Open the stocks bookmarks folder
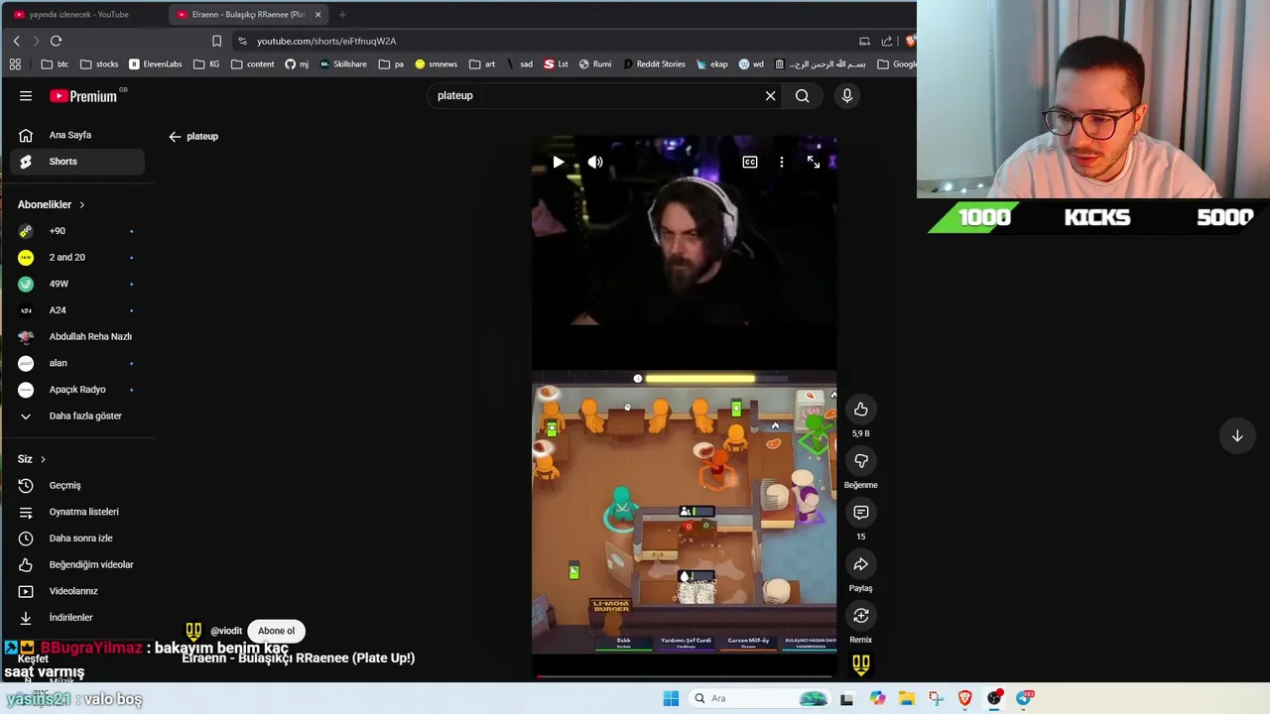The height and width of the screenshot is (714, 1270). tap(99, 64)
